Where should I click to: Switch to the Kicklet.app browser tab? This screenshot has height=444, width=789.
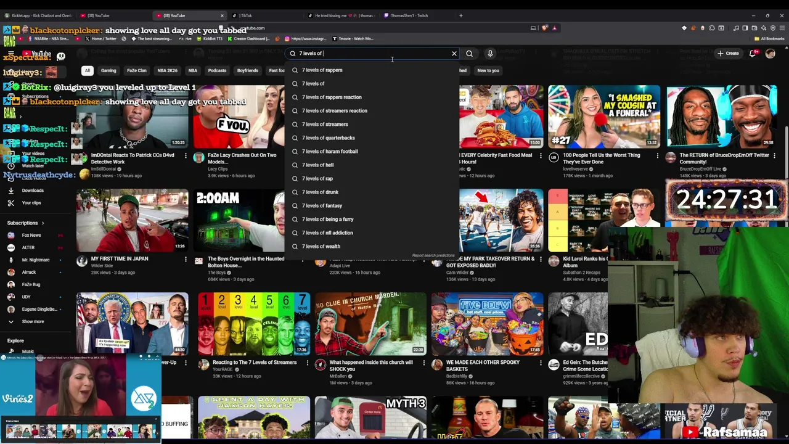40,15
